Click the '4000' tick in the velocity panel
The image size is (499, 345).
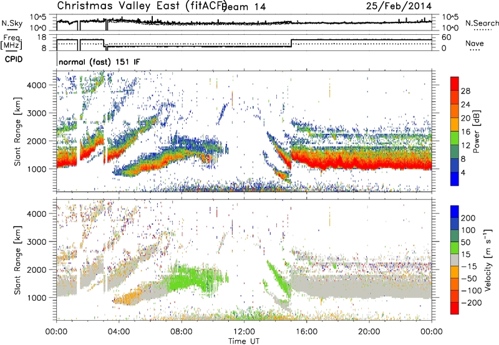[x=37, y=214]
